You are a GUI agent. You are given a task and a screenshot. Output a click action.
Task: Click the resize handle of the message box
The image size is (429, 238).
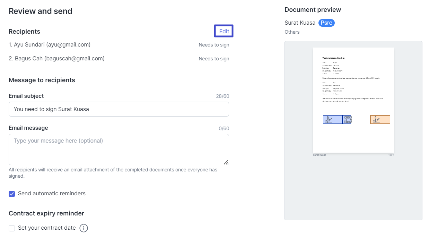pos(226,162)
